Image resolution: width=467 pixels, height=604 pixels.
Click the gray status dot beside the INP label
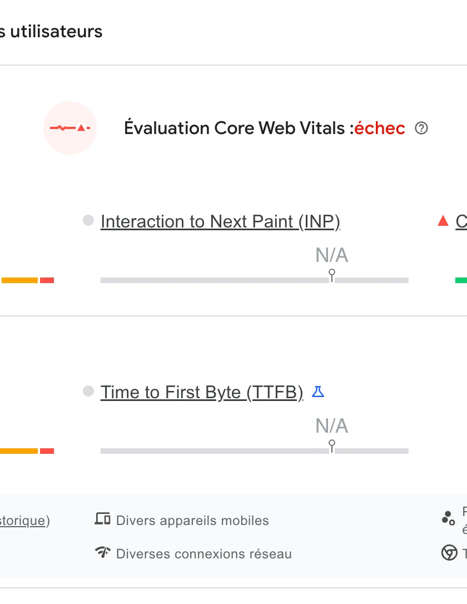(87, 220)
